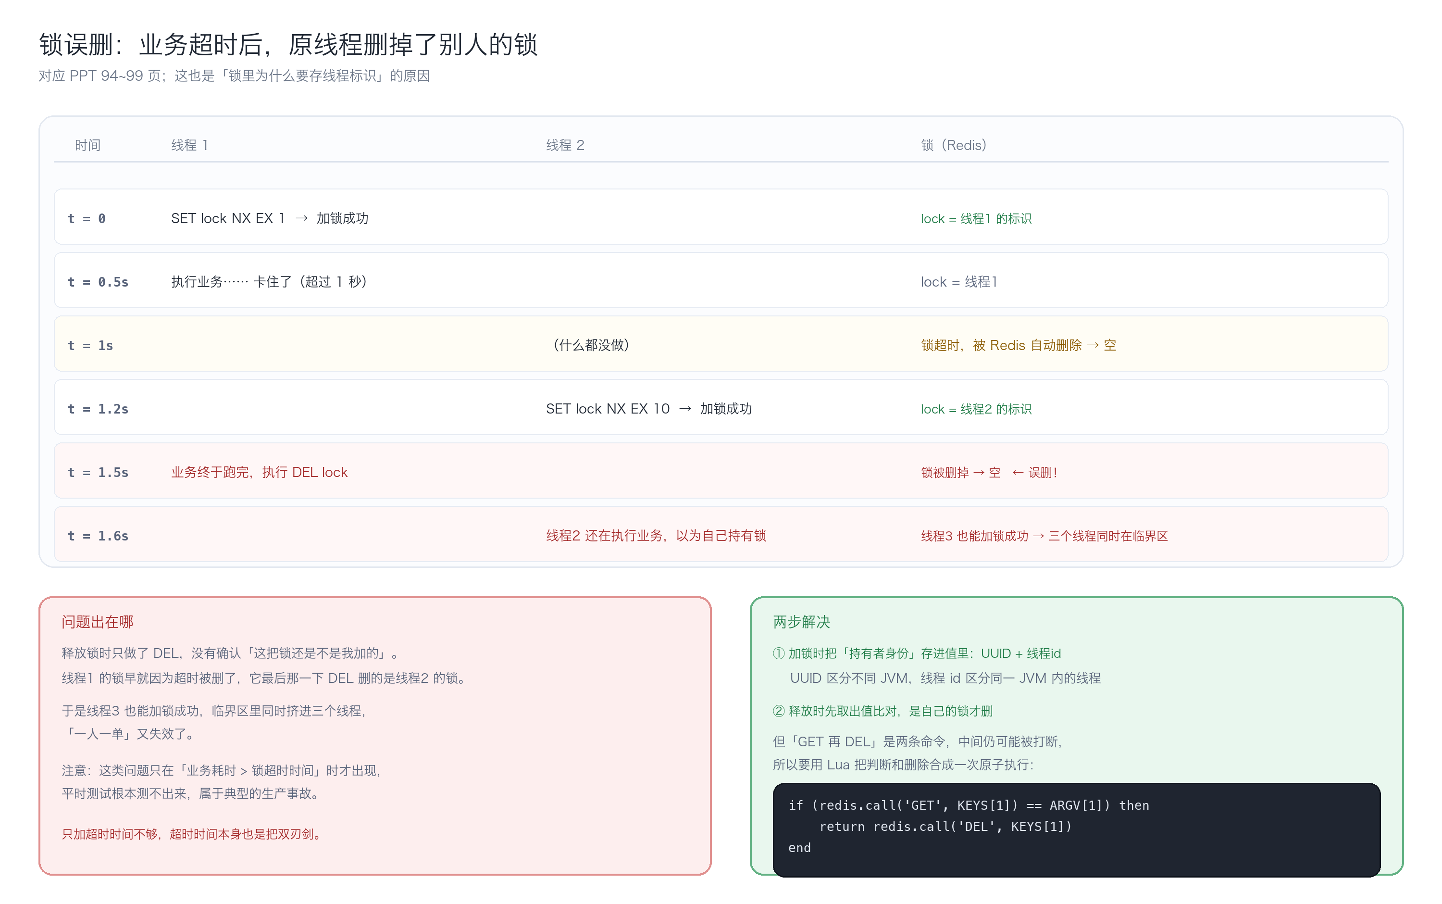This screenshot has height=904, width=1442.
Task: Click line 所以要用 Lua 把判断和删除合成一次原子执行
Action: (x=904, y=765)
